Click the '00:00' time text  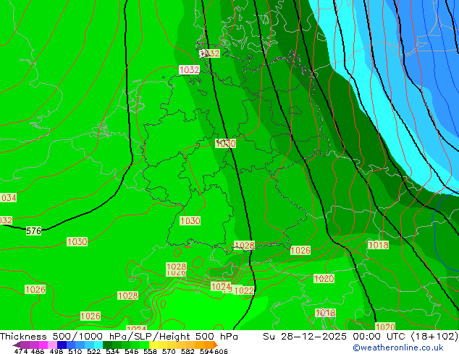367,337
